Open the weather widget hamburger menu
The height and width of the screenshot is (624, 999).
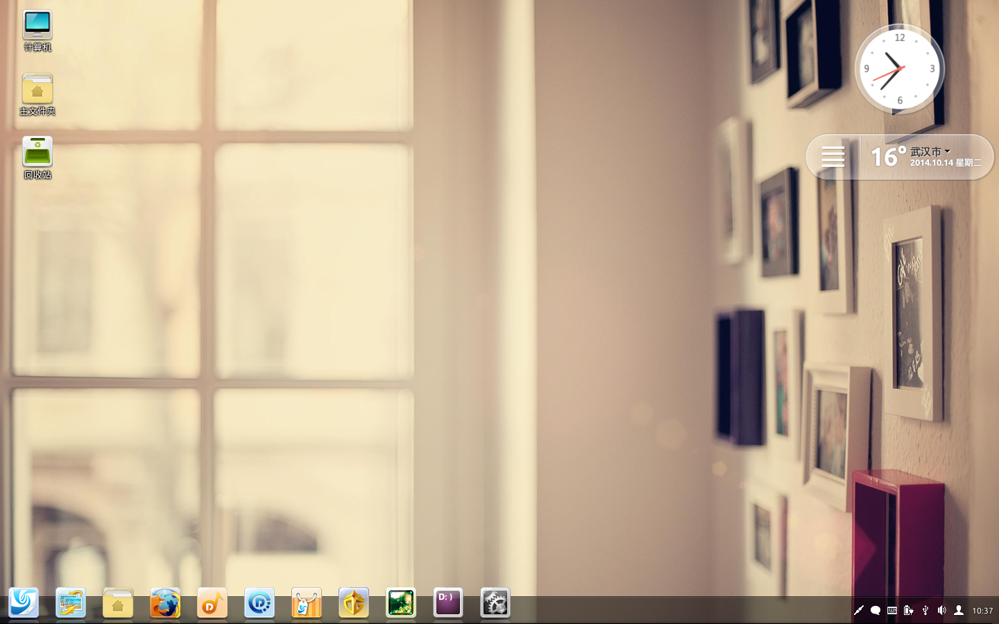[x=833, y=157]
